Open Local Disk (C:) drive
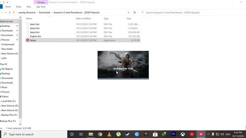 8,101
